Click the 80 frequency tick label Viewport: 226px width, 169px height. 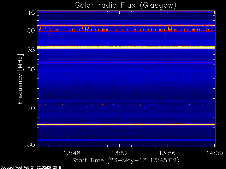pos(31,145)
